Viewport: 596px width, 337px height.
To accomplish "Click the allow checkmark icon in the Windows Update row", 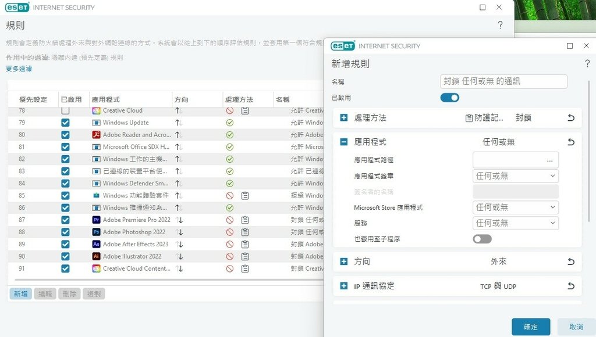I will point(229,123).
